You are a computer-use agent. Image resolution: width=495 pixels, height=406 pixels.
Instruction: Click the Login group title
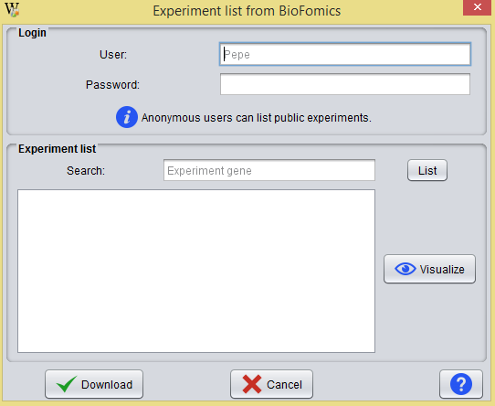tap(32, 33)
